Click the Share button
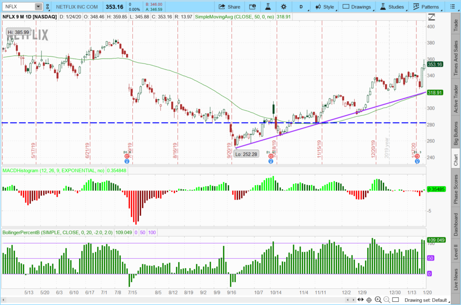This screenshot has width=461, height=305. (230, 6)
